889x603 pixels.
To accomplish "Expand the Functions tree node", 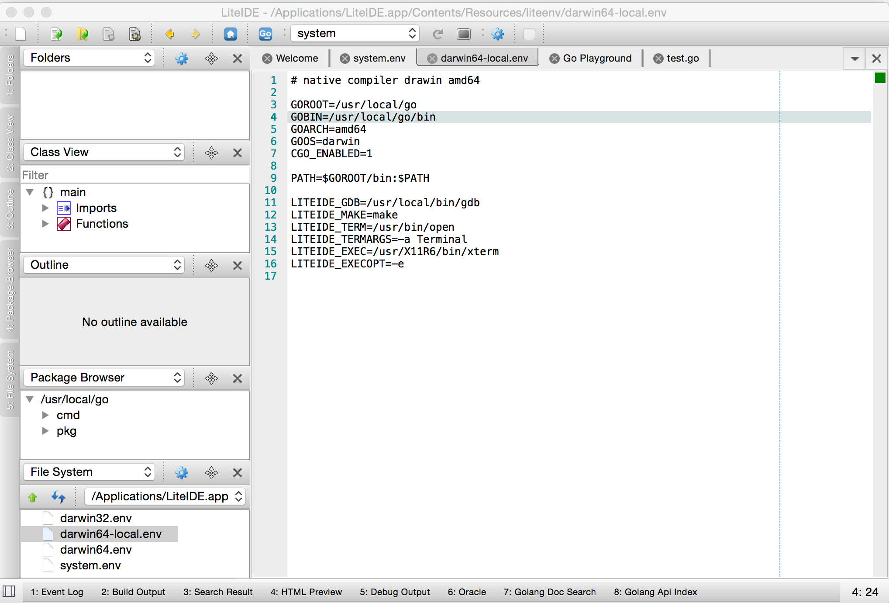I will (45, 224).
